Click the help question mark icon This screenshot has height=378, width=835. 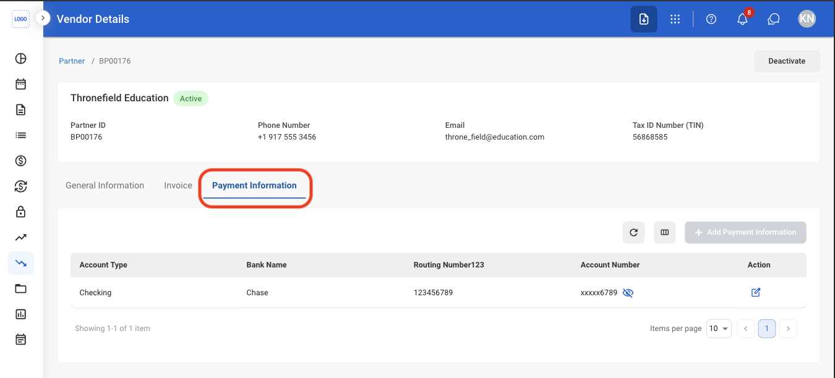(x=711, y=19)
